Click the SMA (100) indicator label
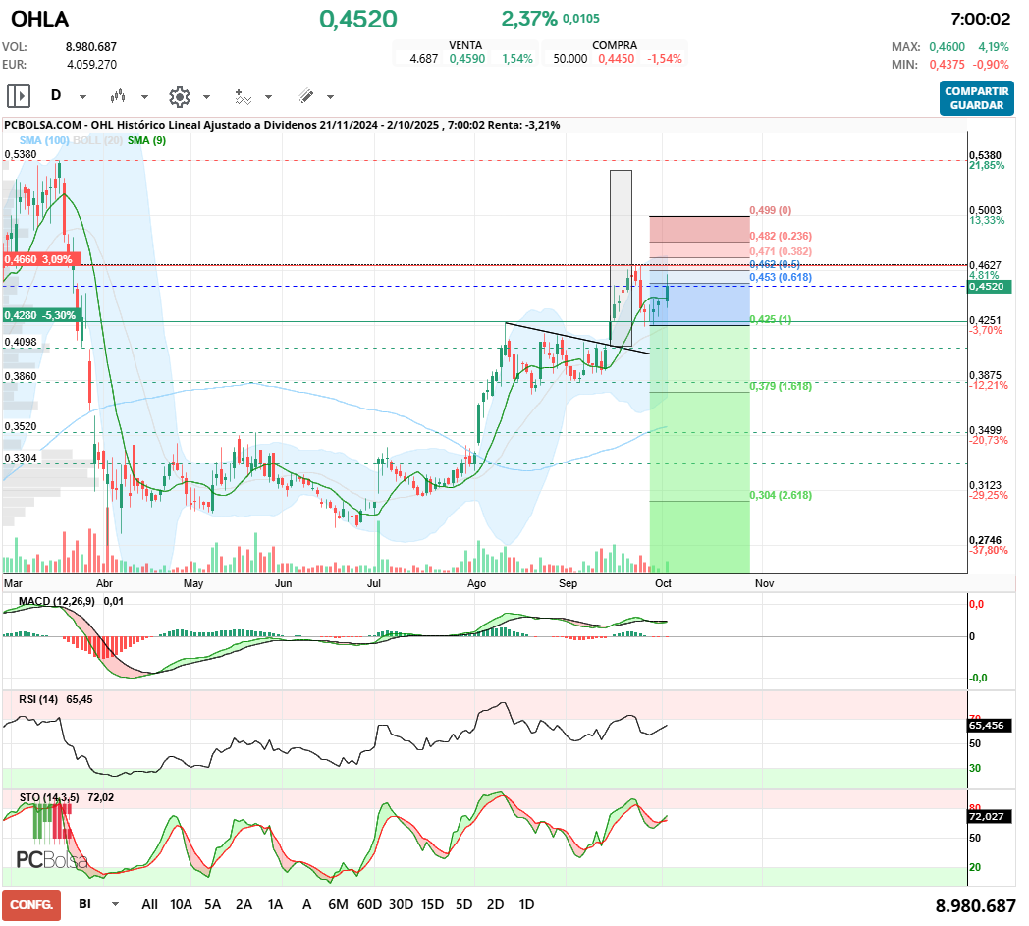Image resolution: width=1029 pixels, height=926 pixels. pyautogui.click(x=44, y=140)
